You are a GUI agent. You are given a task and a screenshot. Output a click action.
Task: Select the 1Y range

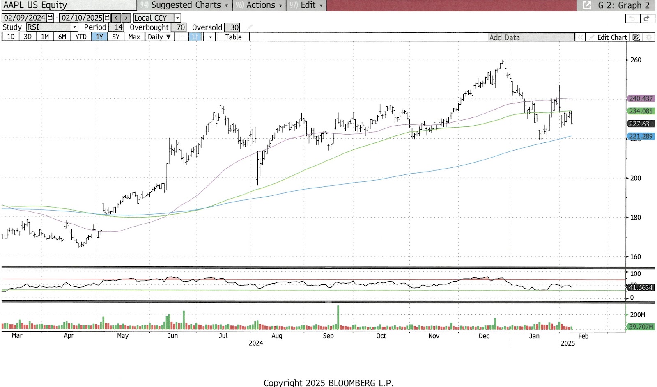point(99,37)
